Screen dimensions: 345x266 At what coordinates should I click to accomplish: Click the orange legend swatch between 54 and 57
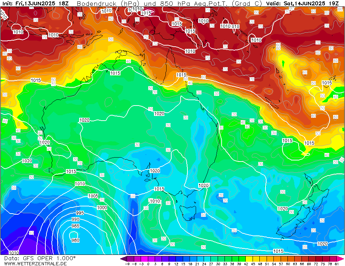(x=277, y=258)
